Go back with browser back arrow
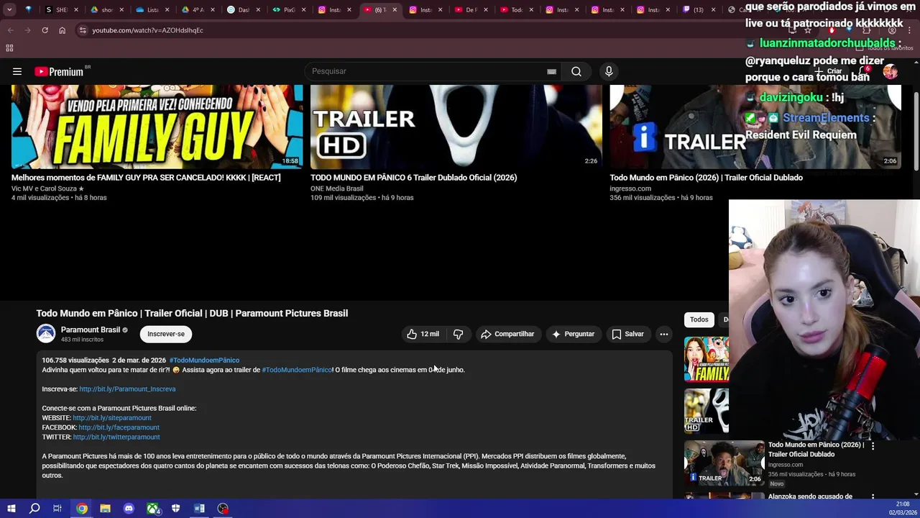The height and width of the screenshot is (518, 920). click(10, 30)
